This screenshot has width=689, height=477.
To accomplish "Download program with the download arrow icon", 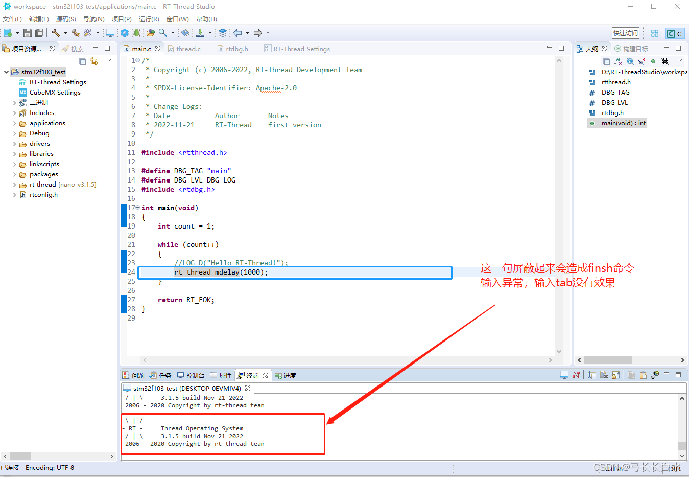I will (200, 33).
